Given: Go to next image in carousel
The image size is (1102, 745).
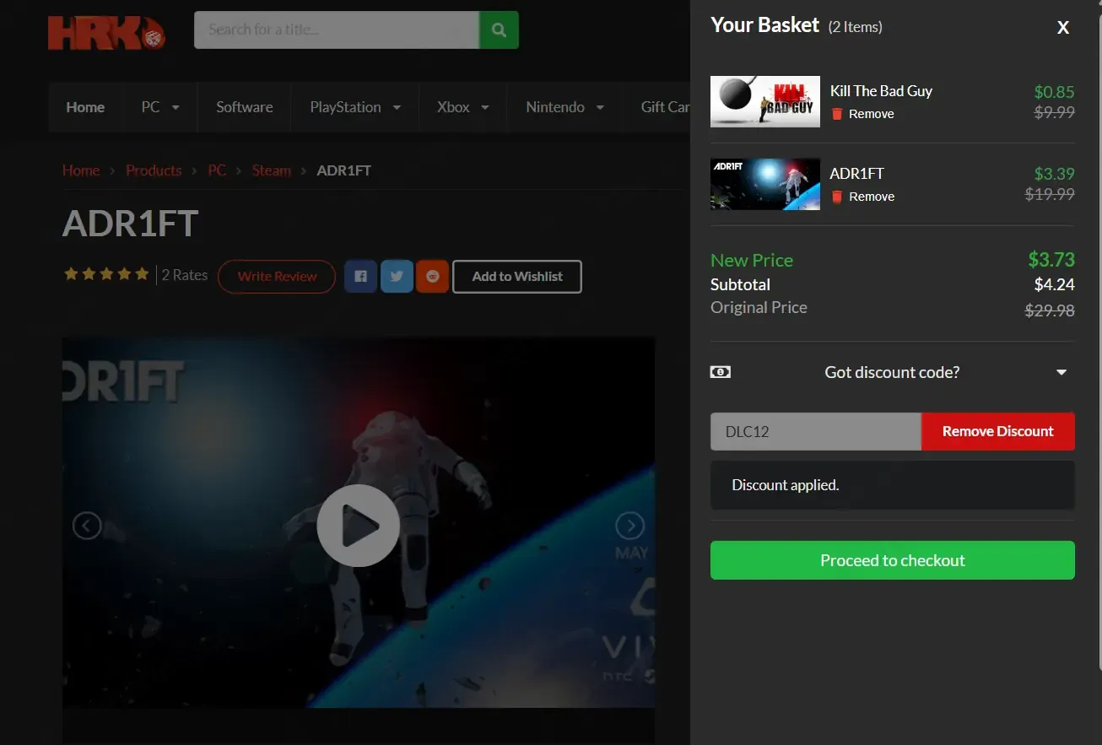Looking at the screenshot, I should (629, 526).
